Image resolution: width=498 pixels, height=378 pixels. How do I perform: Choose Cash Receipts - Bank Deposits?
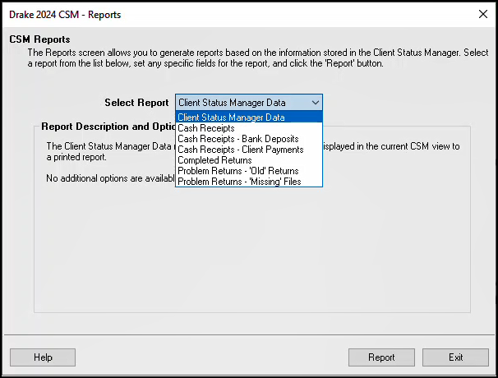click(x=249, y=139)
